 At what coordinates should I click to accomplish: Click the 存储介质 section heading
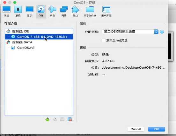point(11,24)
